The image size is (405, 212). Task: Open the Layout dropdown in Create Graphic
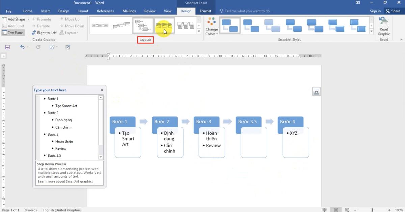point(69,33)
